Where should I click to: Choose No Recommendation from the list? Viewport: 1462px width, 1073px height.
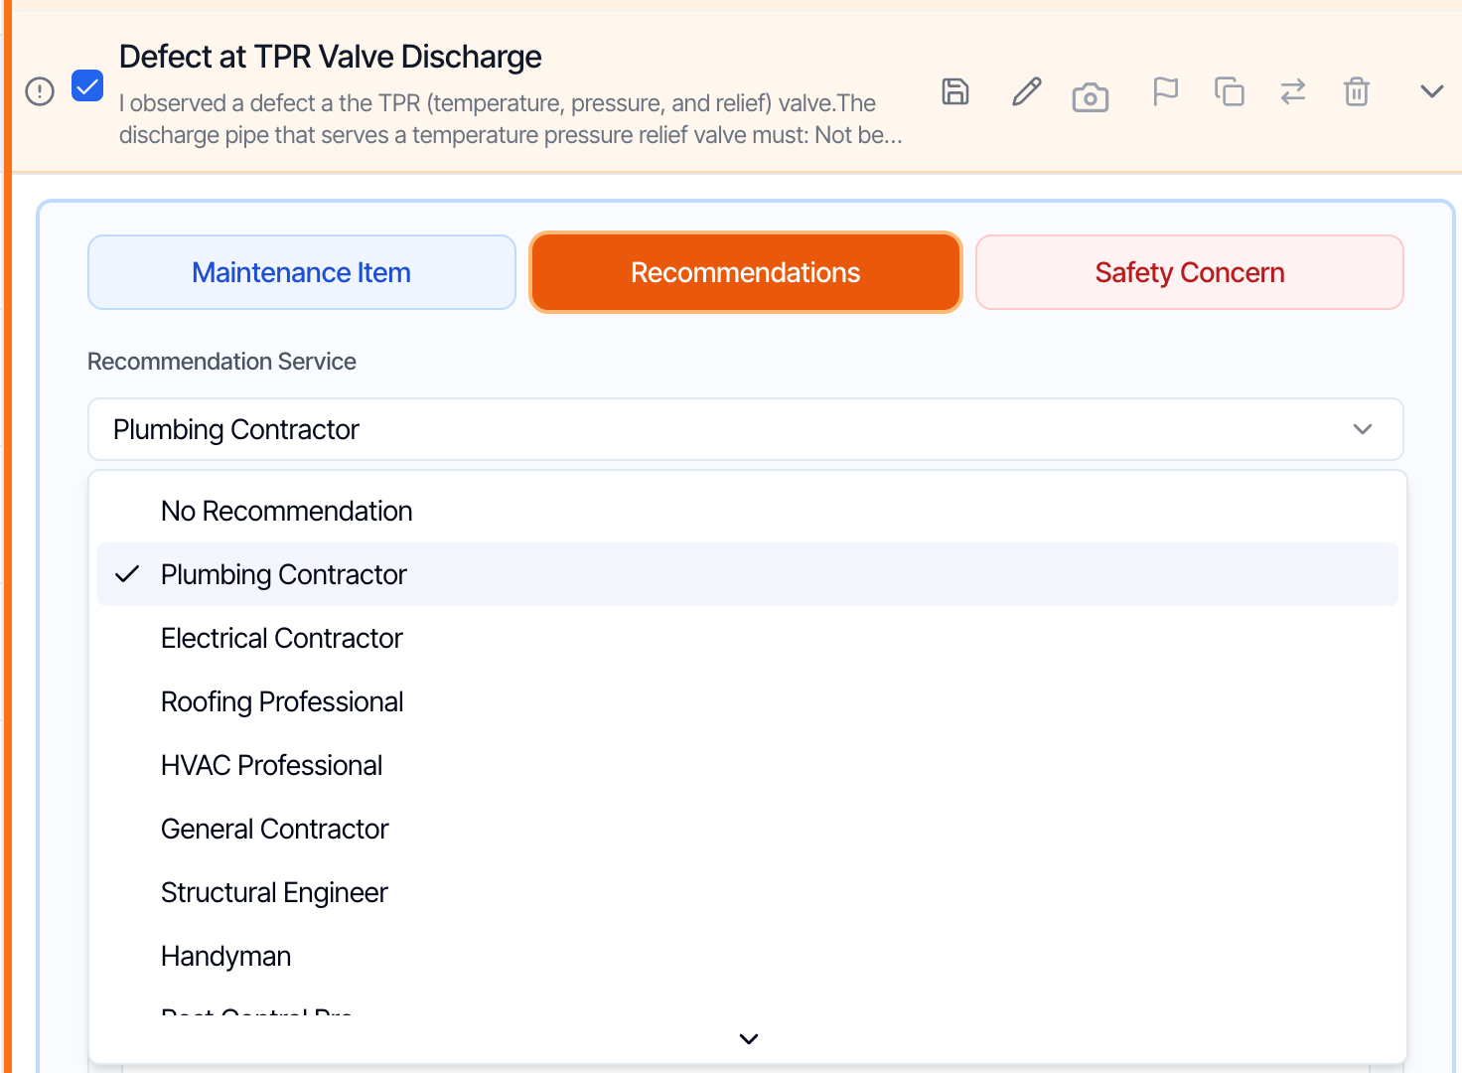[x=748, y=511]
